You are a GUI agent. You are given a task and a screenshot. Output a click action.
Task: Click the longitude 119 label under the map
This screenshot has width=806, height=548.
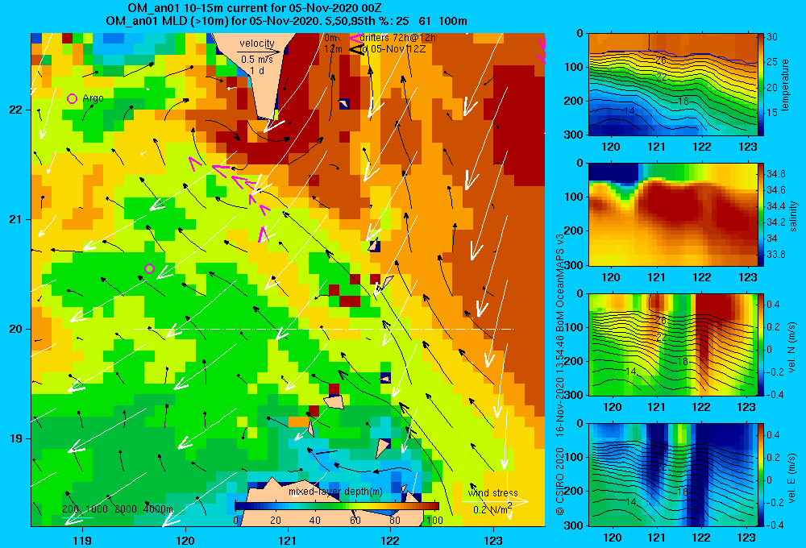coord(82,540)
